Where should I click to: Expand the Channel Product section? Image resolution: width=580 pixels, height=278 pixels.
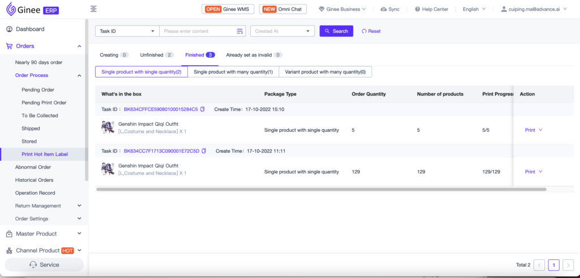coord(79,251)
